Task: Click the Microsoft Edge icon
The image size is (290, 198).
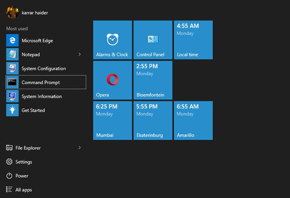Action: tap(12, 40)
